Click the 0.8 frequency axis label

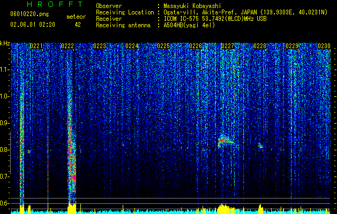(x=5, y=150)
